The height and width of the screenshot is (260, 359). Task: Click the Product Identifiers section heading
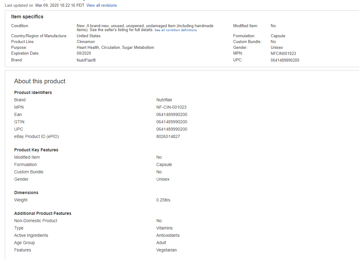click(x=33, y=92)
